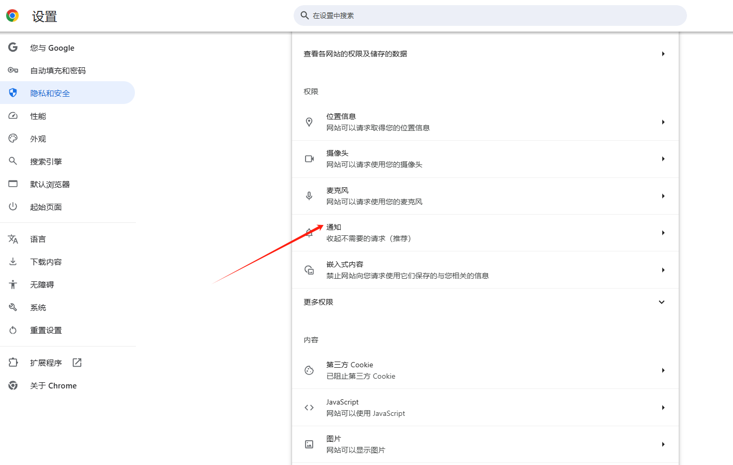Open arrow for 嵌入式内容 row
Viewport: 733px width, 465px height.
(x=663, y=270)
